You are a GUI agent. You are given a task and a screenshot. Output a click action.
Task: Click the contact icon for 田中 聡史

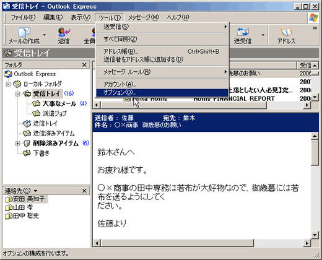point(9,216)
